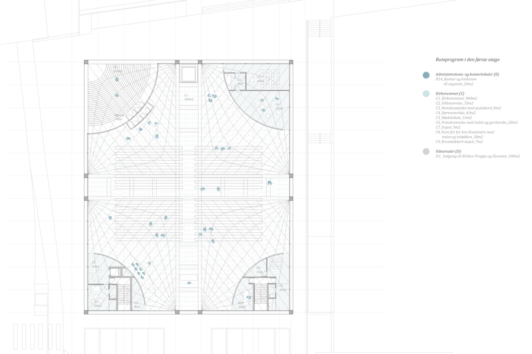This screenshot has height=354, width=532.
Task: Click the gray Udearealer legend circle
Action: click(426, 152)
